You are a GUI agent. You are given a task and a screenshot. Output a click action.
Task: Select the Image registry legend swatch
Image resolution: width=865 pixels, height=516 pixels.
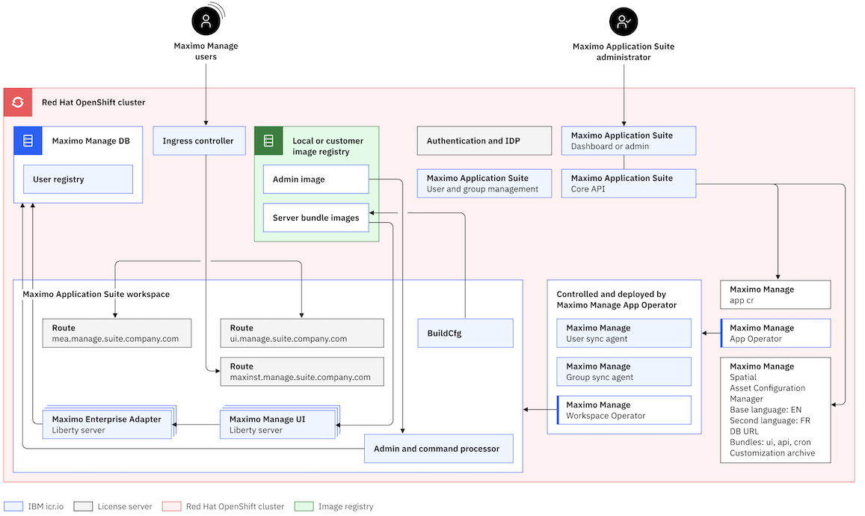304,506
